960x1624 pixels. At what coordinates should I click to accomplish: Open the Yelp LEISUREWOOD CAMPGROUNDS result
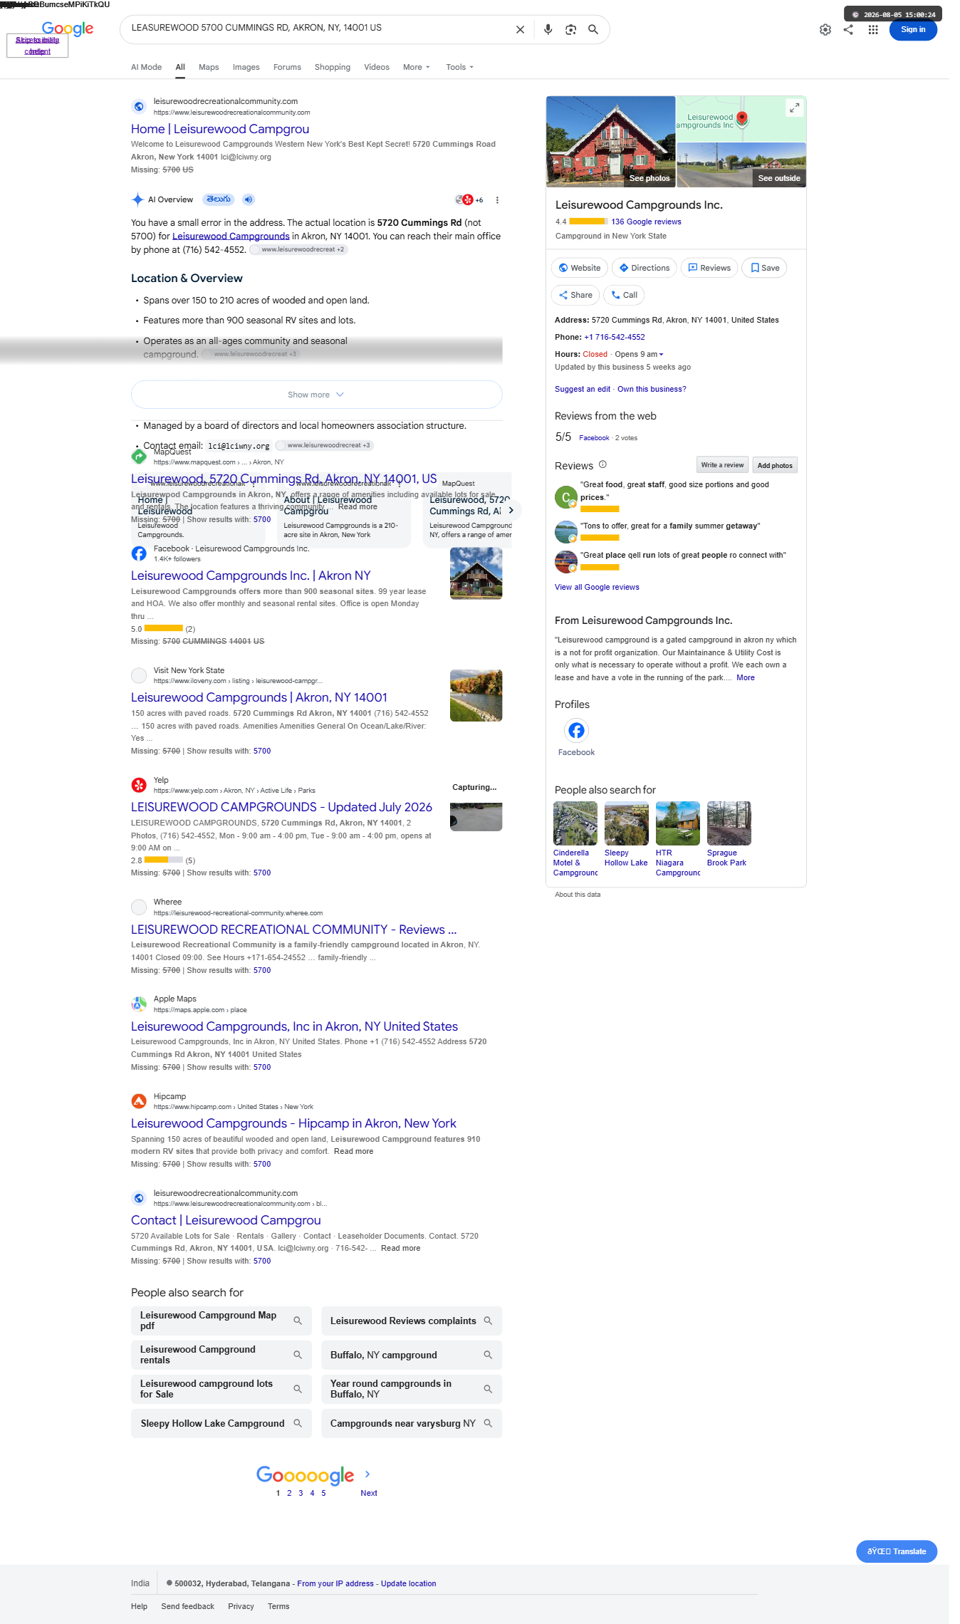(281, 807)
